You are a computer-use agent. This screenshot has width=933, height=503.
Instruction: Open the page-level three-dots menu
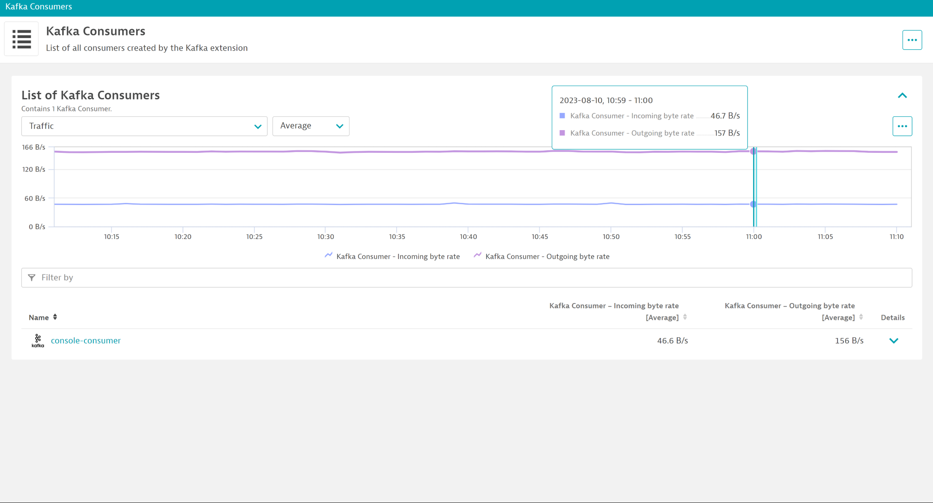pyautogui.click(x=912, y=40)
